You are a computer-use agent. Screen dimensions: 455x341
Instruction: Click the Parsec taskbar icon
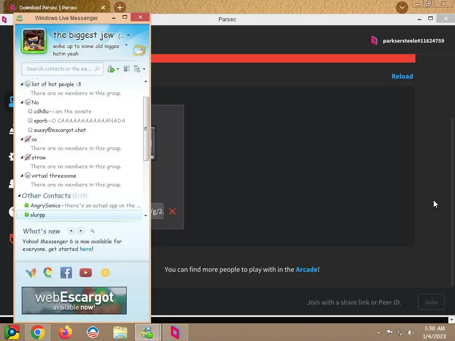pyautogui.click(x=175, y=332)
